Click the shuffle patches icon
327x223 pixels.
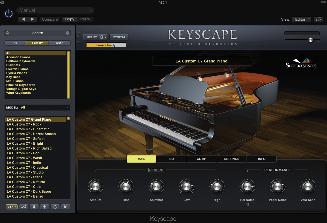coord(24,207)
